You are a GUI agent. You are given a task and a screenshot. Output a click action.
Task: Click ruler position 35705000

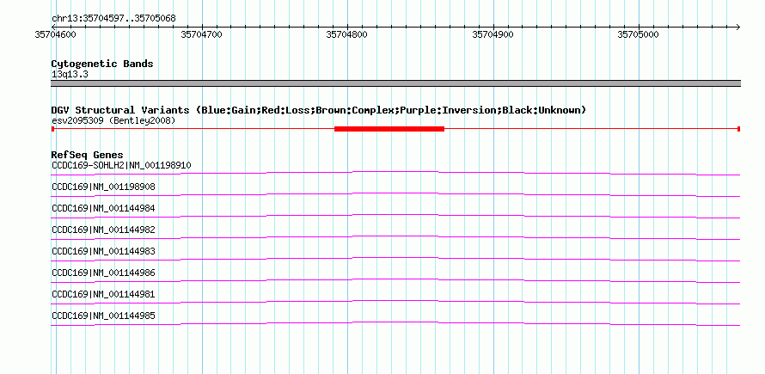coord(638,34)
